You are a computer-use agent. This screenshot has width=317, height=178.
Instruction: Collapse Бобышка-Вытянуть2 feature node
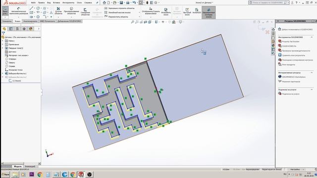tap(2, 77)
